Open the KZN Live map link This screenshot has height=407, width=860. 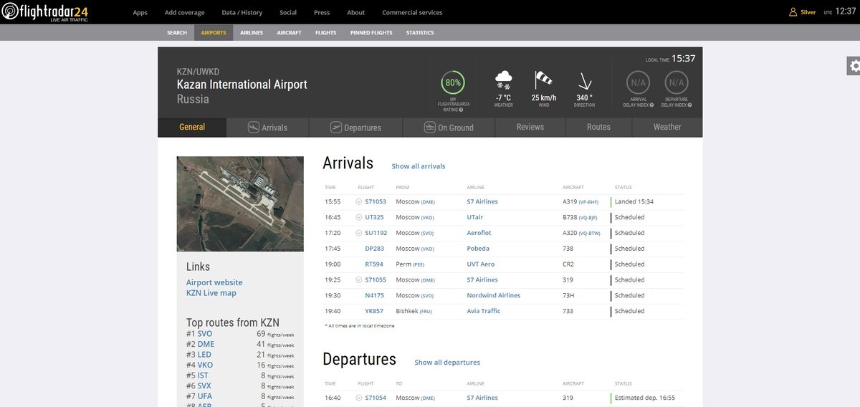(x=211, y=293)
